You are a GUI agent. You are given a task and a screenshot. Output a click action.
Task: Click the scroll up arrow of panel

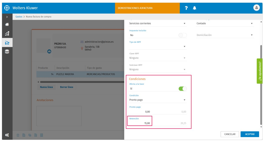(261, 22)
